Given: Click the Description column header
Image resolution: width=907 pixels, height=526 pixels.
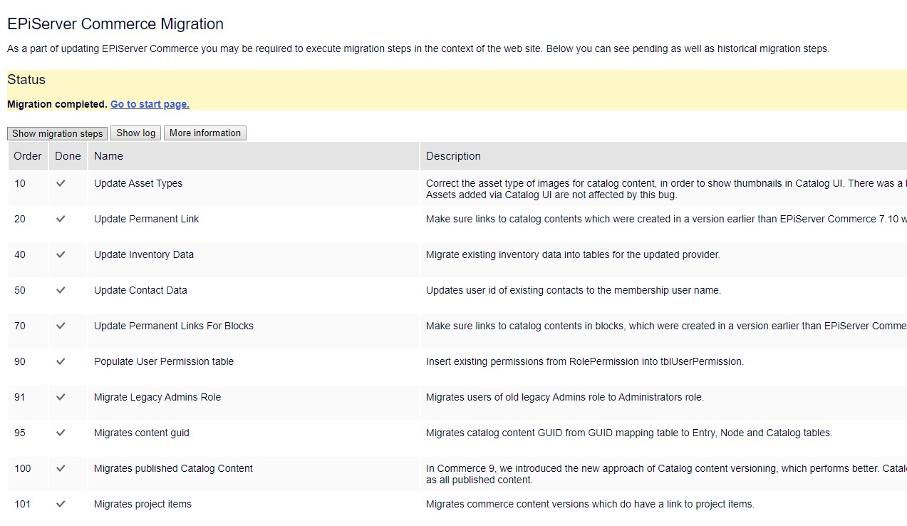Looking at the screenshot, I should coord(663,156).
